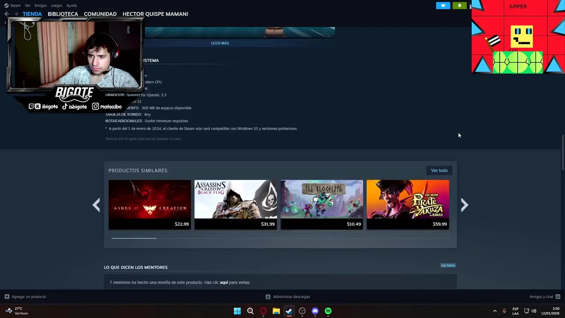
Task: Open the Ashes of Creation card
Action: coord(150,204)
